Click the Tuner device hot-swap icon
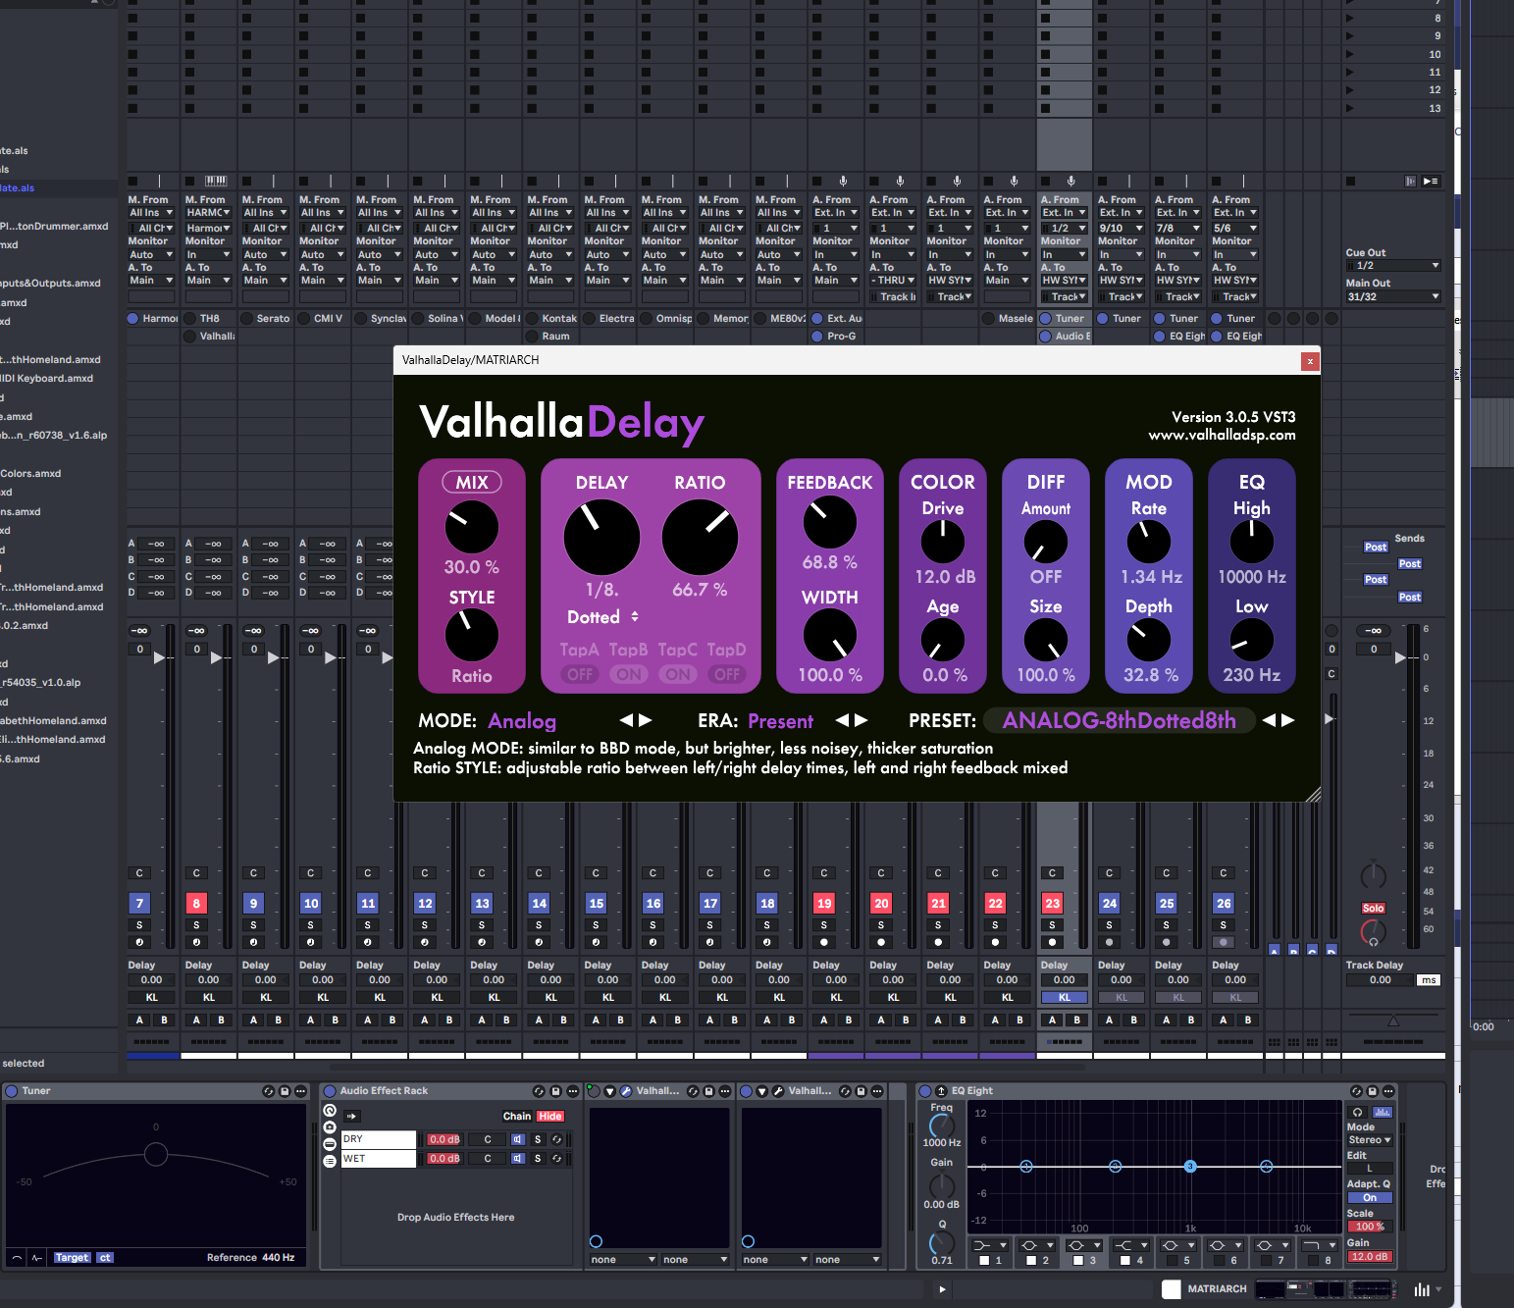The image size is (1514, 1308). pos(269,1091)
